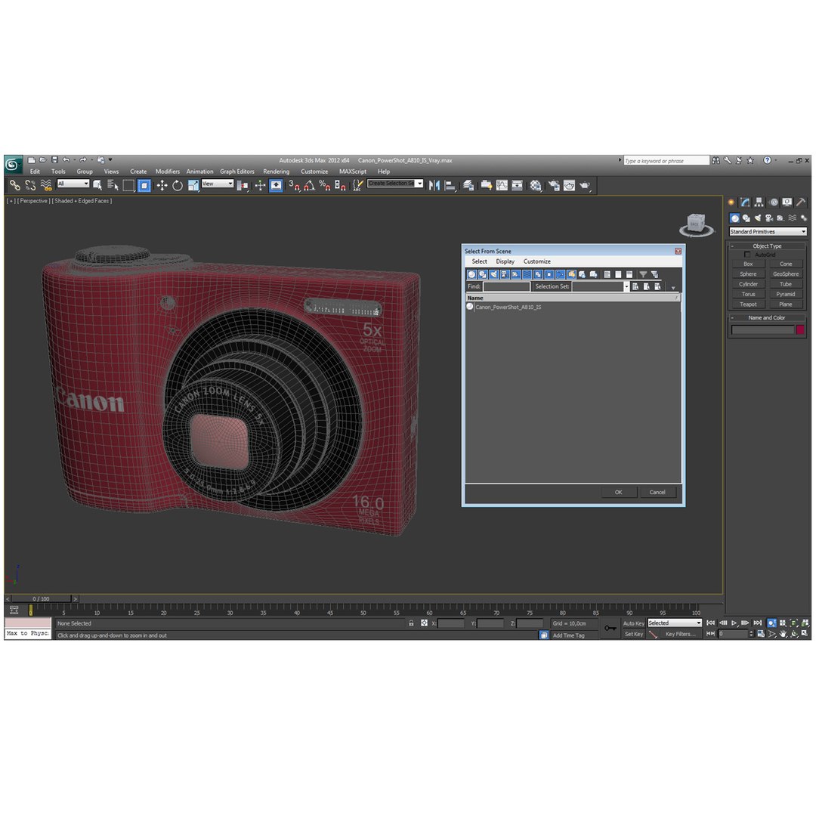Image resolution: width=816 pixels, height=816 pixels.
Task: Click the Sphere primitive button
Action: [x=748, y=274]
